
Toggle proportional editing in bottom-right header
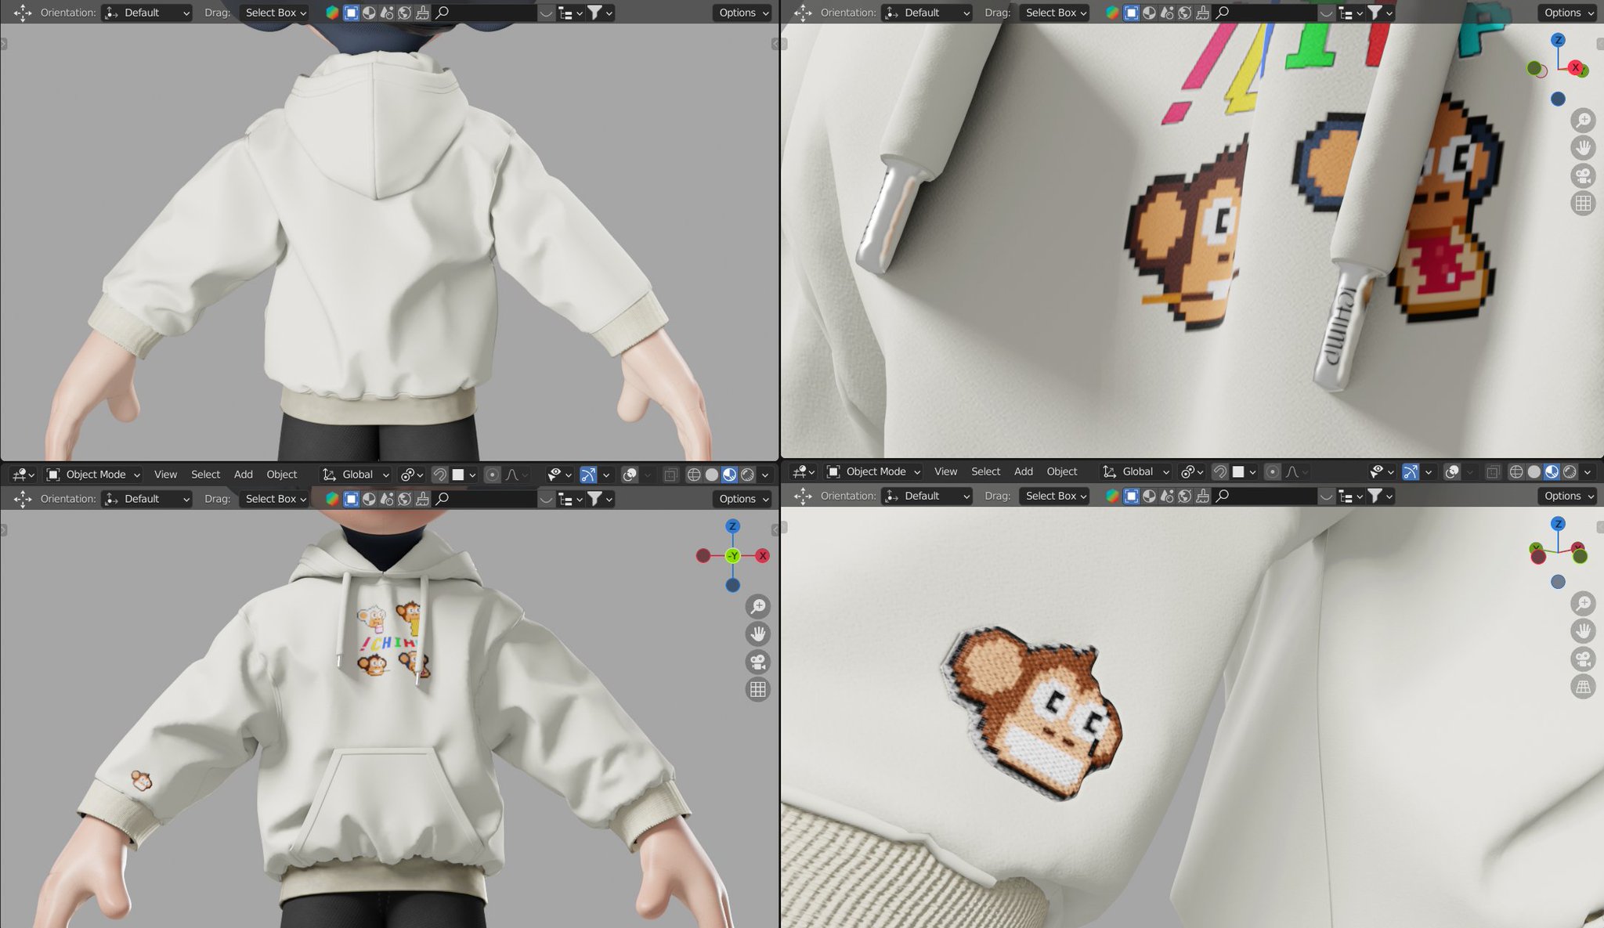point(1272,471)
